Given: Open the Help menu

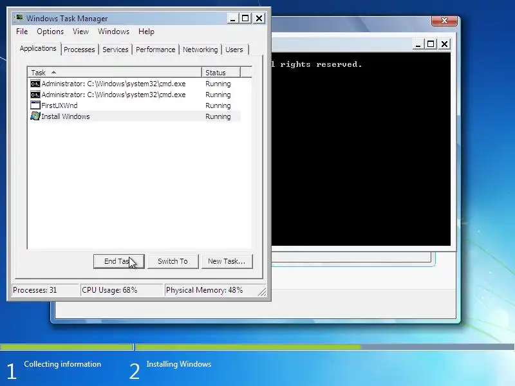Looking at the screenshot, I should [x=146, y=32].
